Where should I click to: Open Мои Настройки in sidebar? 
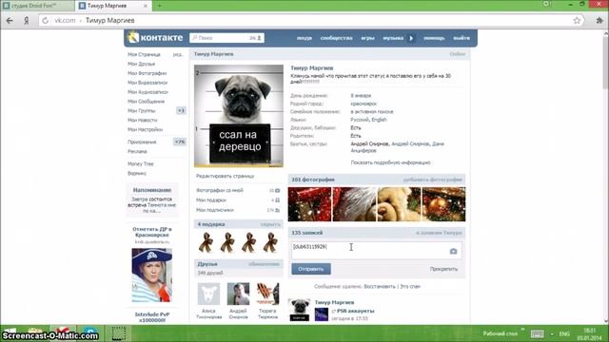146,129
